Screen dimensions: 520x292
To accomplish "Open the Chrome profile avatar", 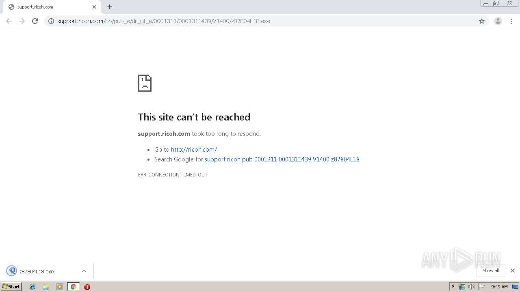I will (498, 21).
